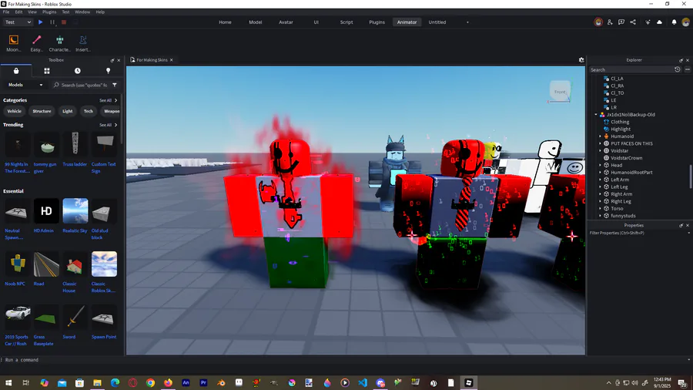Screen dimensions: 693x390
Task: Open the notifications bell
Action: pyautogui.click(x=674, y=22)
